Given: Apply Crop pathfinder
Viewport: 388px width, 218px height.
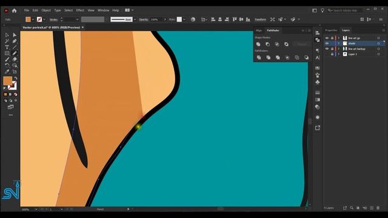Looking at the screenshot, I should pyautogui.click(x=287, y=58).
